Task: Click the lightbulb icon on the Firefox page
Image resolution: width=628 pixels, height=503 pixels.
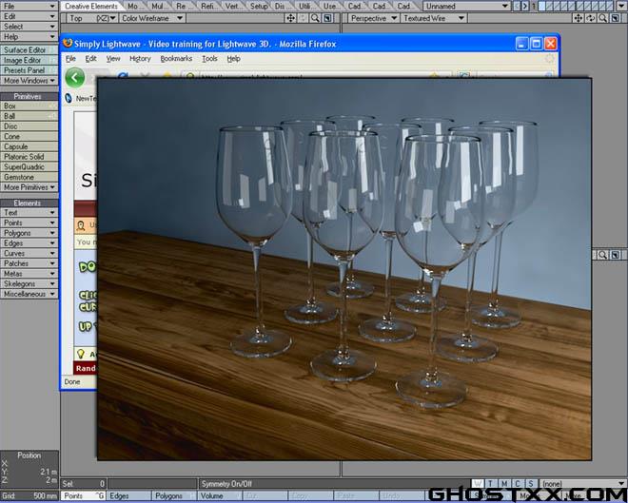Action: [x=81, y=354]
